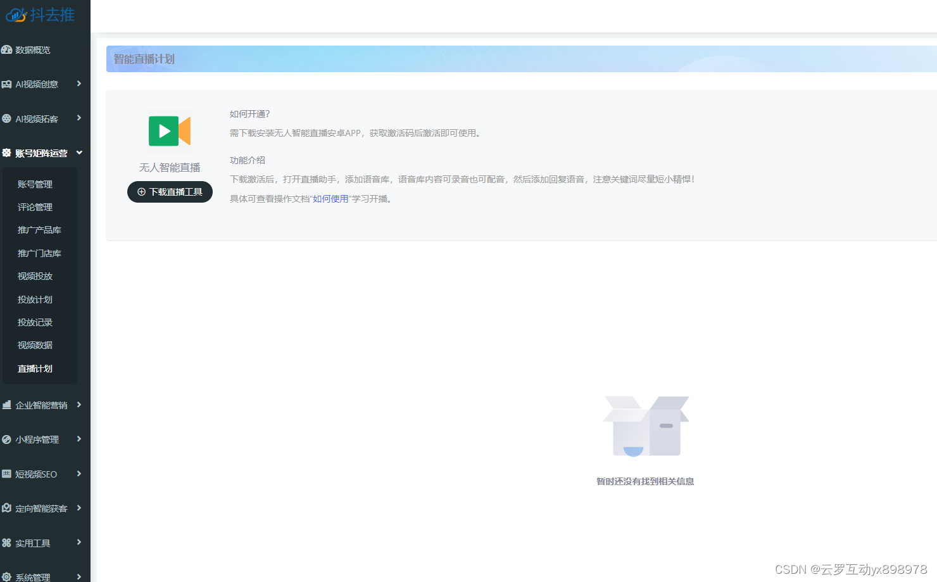Click the 数据概览 dashboard icon
Image resolution: width=937 pixels, height=582 pixels.
pos(7,49)
